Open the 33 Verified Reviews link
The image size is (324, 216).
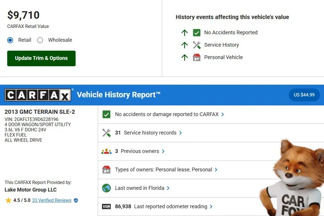(52, 200)
